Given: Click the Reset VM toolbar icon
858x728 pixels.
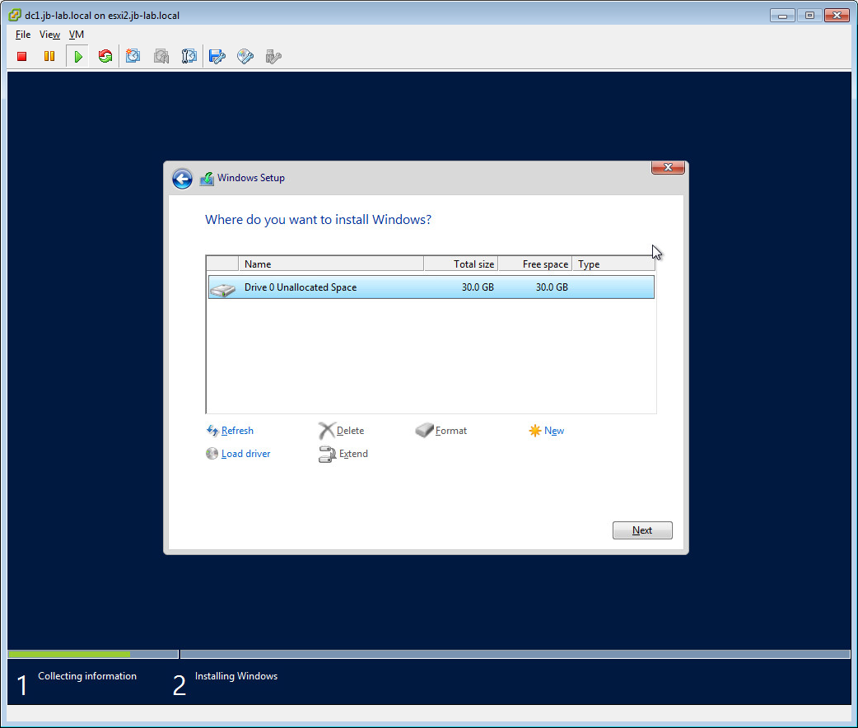Looking at the screenshot, I should pyautogui.click(x=105, y=56).
